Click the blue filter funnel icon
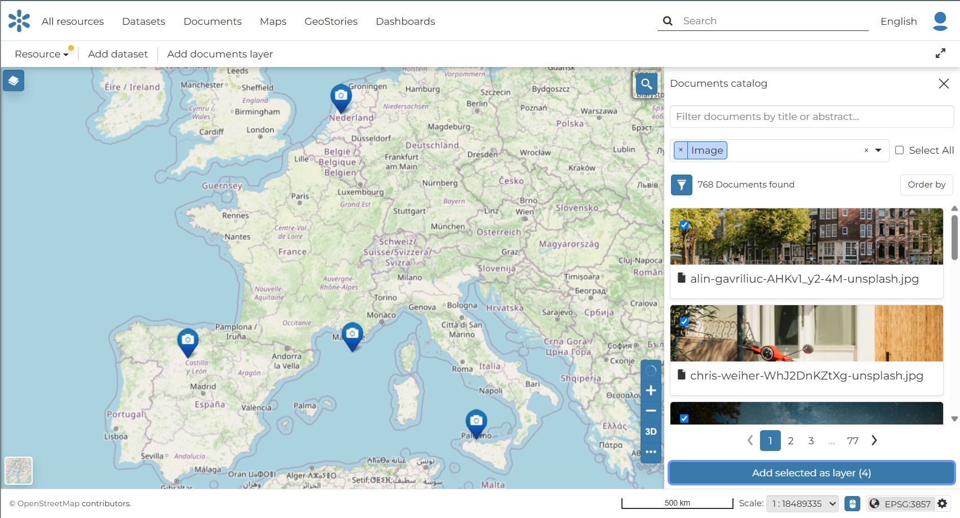This screenshot has height=518, width=960. (681, 185)
